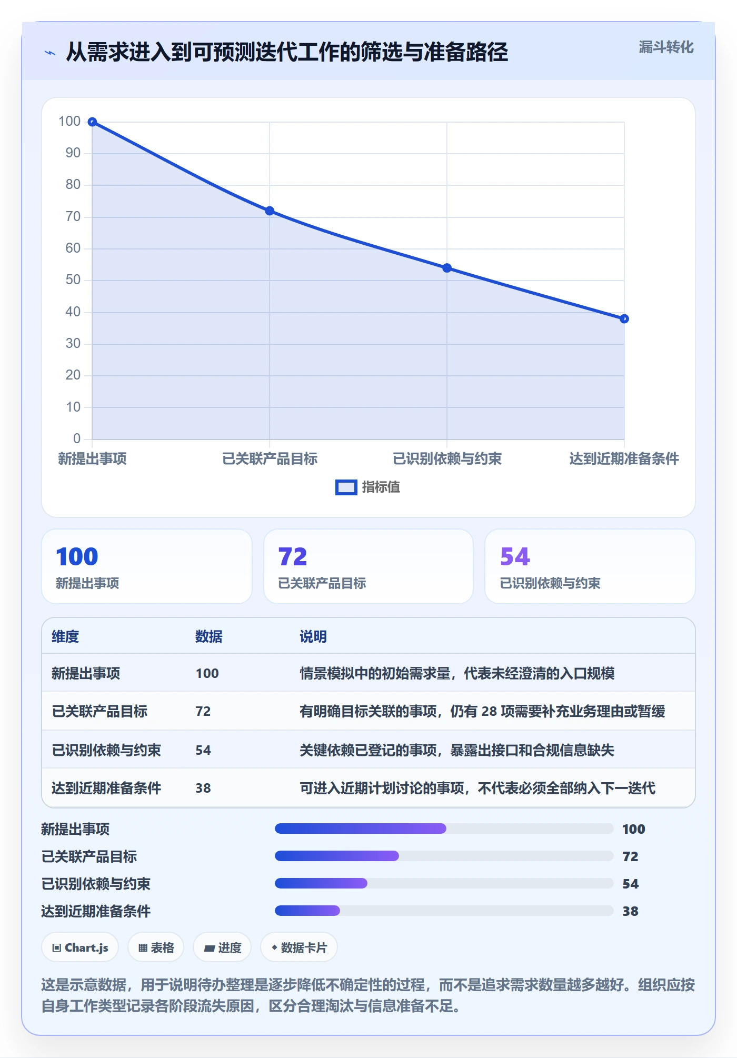
Task: Click the description about 接口和合规信息缺失
Action: [457, 750]
